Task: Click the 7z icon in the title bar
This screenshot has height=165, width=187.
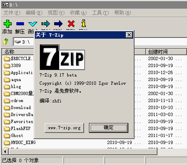Action: (x=5, y=5)
